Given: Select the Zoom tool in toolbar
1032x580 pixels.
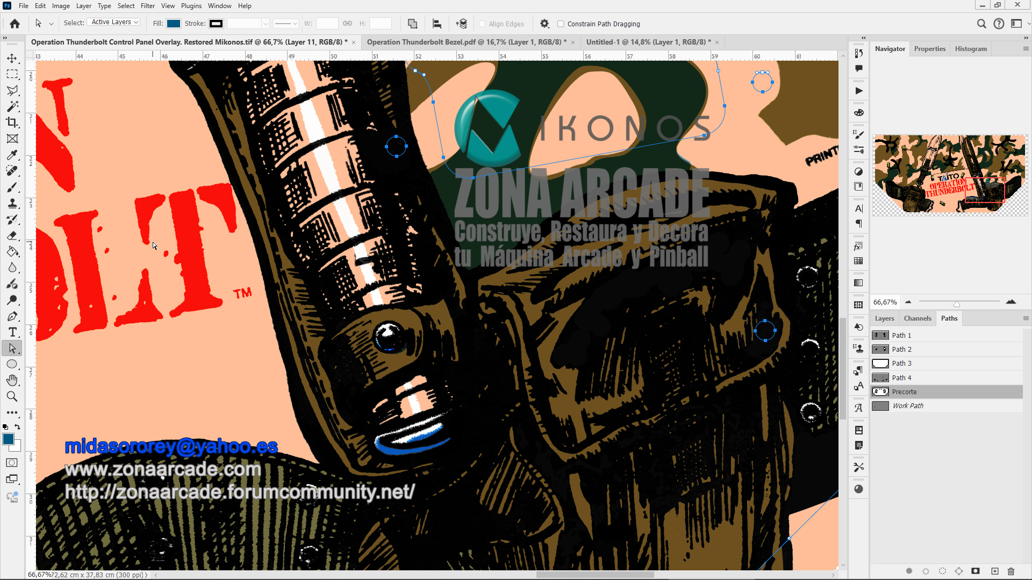Looking at the screenshot, I should (x=12, y=396).
